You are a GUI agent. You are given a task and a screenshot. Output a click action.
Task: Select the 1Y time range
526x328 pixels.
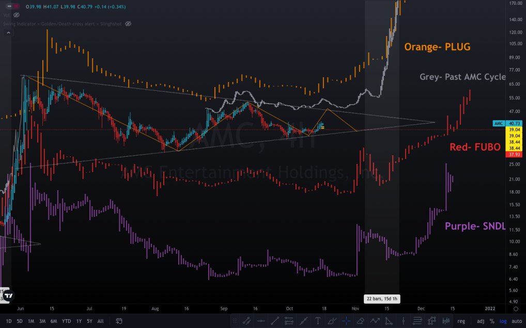pos(79,321)
